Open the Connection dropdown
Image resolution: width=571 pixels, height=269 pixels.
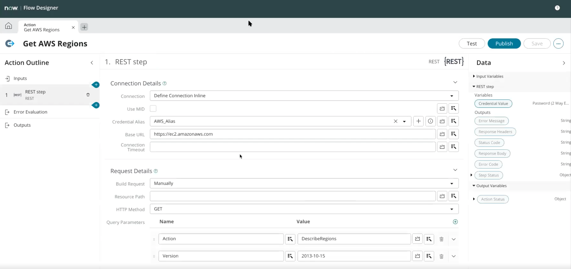(x=304, y=96)
